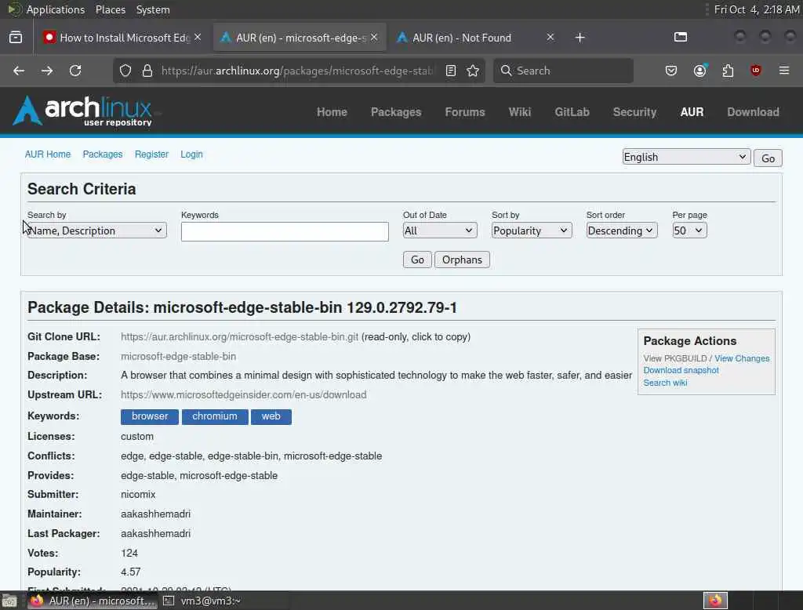Click the browser keyword tag
Image resolution: width=803 pixels, height=610 pixels.
coord(150,416)
